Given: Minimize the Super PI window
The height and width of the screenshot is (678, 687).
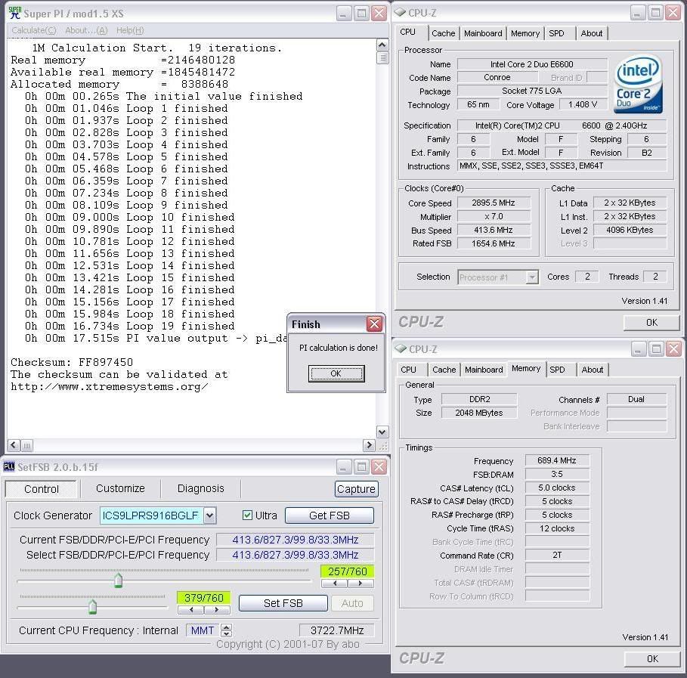Looking at the screenshot, I should pos(344,13).
